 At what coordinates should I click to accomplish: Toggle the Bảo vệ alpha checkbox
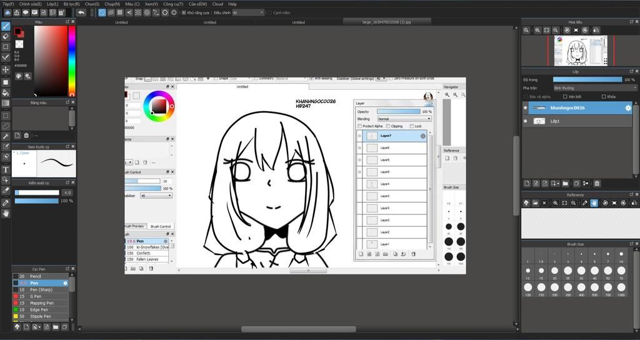(x=526, y=97)
